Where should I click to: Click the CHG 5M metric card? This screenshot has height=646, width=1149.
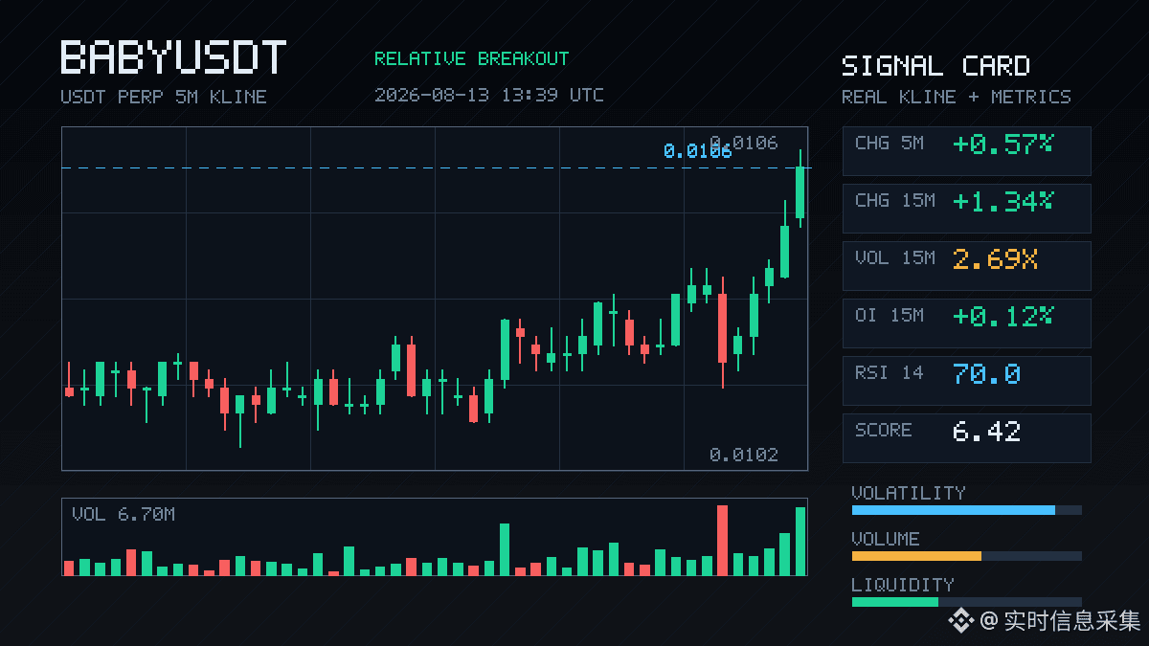[x=966, y=150]
